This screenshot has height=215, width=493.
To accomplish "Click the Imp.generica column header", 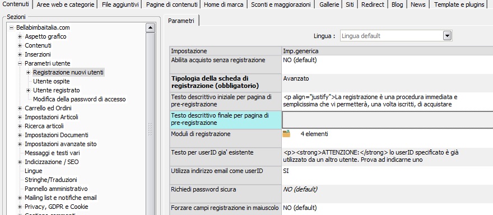I will point(387,51).
